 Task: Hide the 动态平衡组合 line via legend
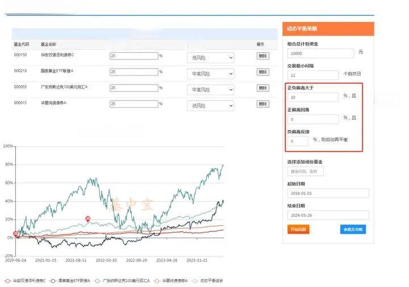(208, 281)
